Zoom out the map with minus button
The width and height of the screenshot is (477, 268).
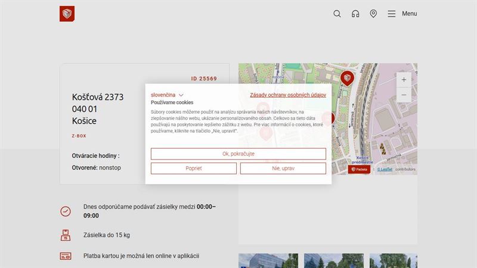[404, 95]
